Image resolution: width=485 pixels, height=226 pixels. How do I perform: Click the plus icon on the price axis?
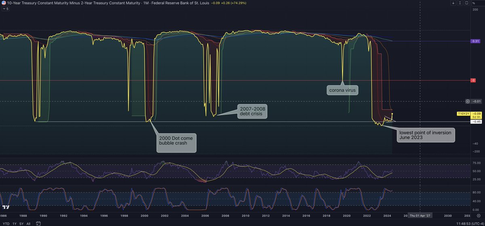468,101
